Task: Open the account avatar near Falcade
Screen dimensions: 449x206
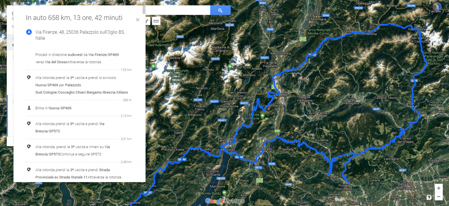Action: click(437, 7)
